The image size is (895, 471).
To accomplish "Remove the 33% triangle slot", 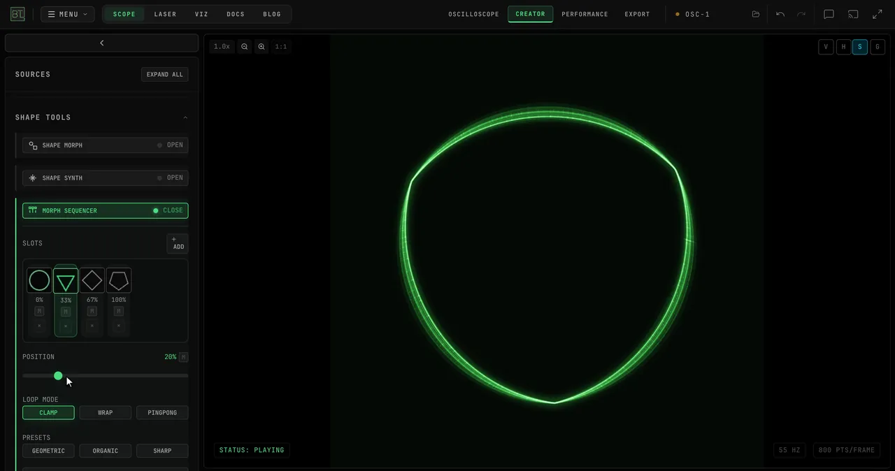I will pyautogui.click(x=66, y=326).
